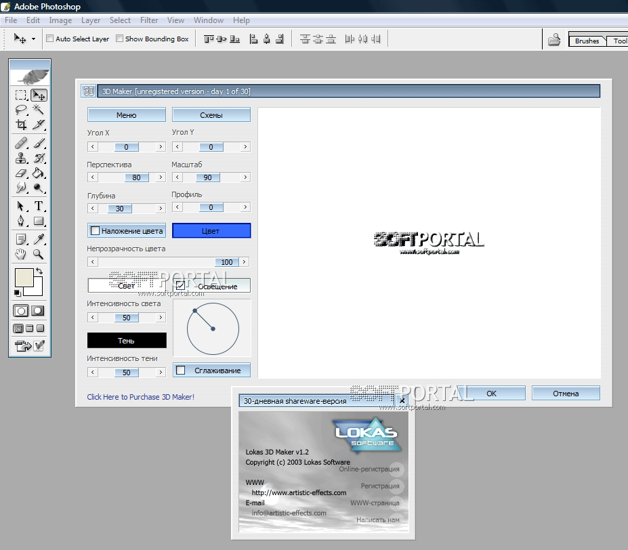Increase Глубина with right arrow

click(161, 209)
